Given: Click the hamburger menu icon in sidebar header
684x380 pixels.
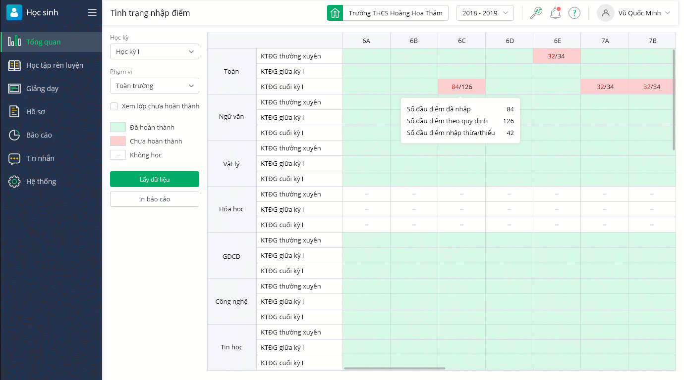Looking at the screenshot, I should 92,12.
